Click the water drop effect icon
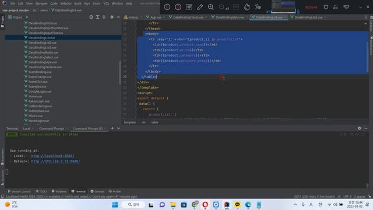The height and width of the screenshot is (210, 373). 247,7
